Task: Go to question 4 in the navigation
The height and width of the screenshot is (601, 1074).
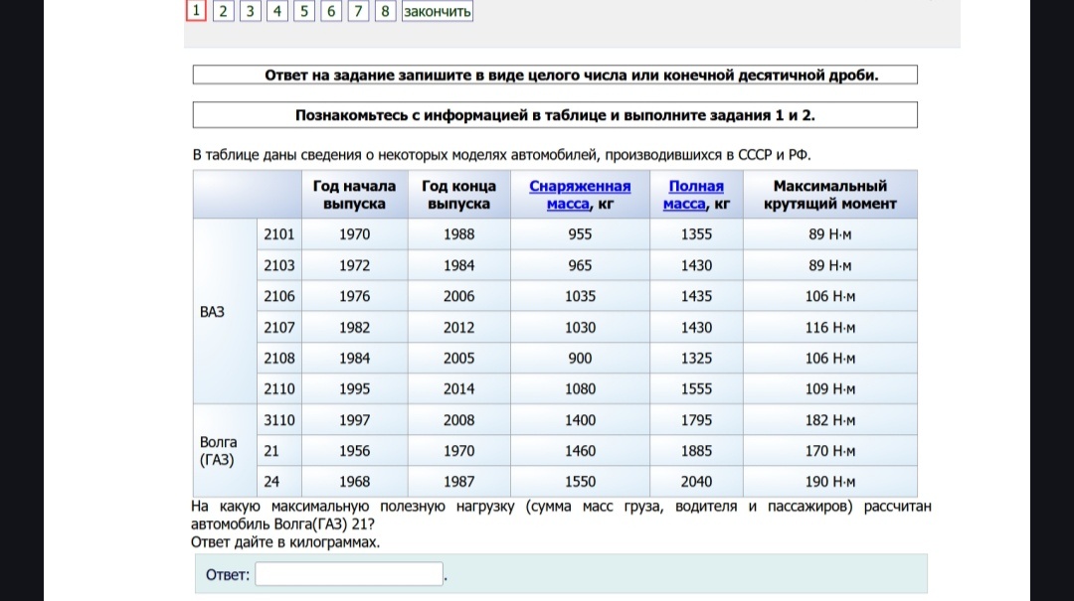Action: point(276,10)
